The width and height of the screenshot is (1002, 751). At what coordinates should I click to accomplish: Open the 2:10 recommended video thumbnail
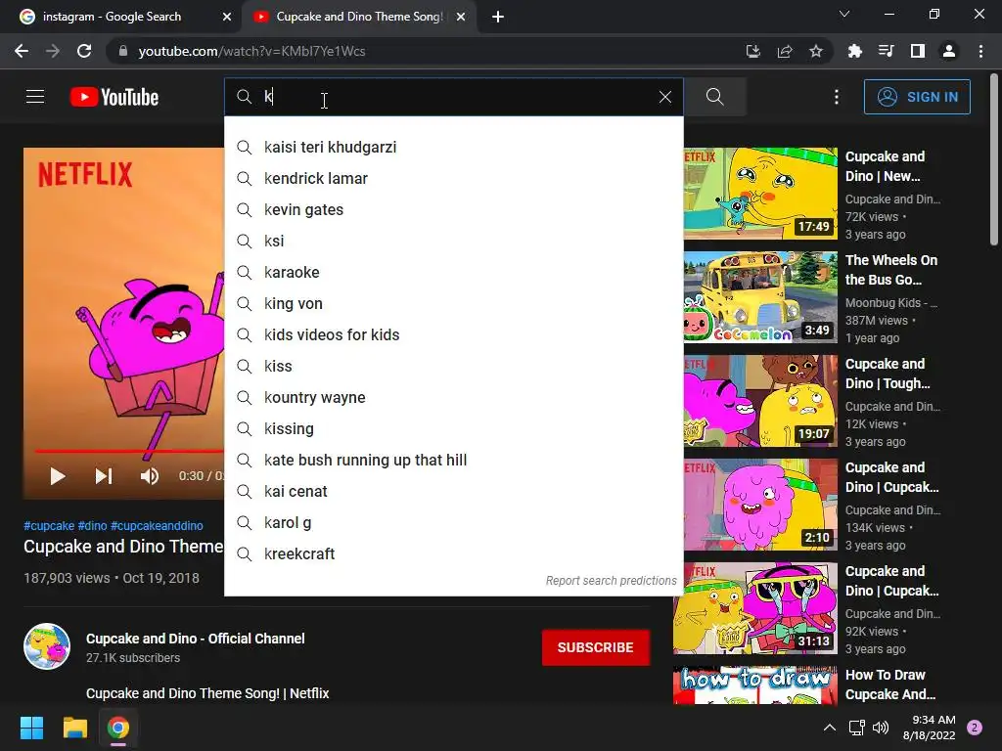coord(760,505)
